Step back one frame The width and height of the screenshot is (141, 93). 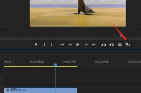click(x=70, y=45)
